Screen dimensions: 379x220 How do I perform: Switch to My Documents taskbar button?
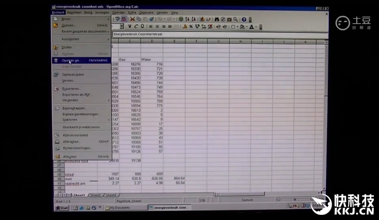coord(125,208)
